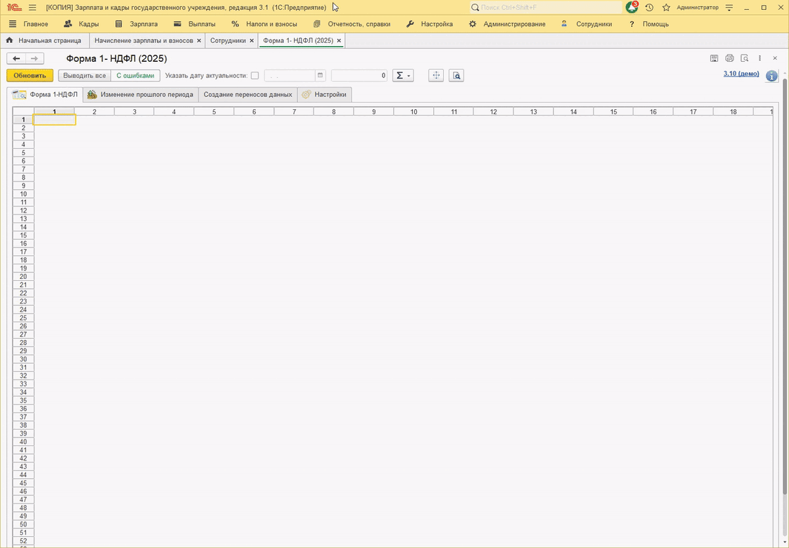Select column header 18 in spreadsheet

[x=733, y=112]
